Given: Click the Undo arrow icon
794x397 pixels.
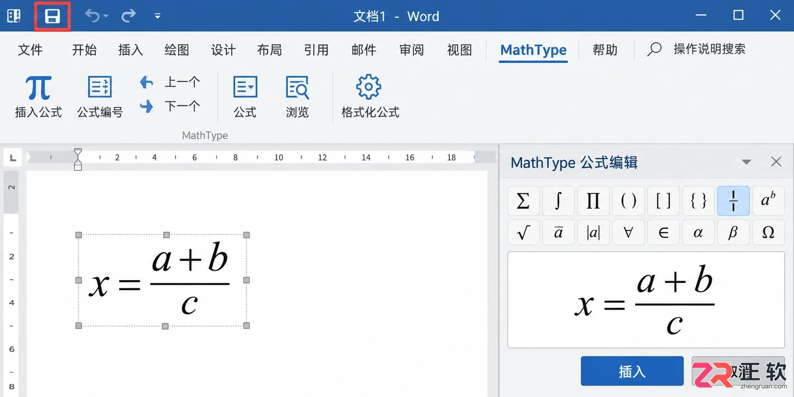Looking at the screenshot, I should point(92,16).
